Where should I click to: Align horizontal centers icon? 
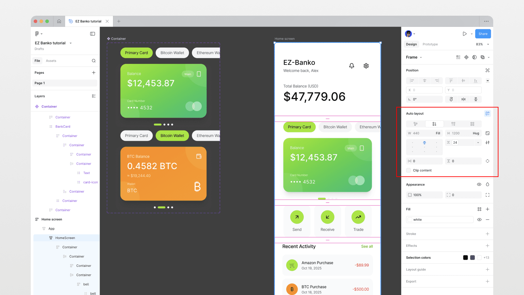click(x=424, y=81)
